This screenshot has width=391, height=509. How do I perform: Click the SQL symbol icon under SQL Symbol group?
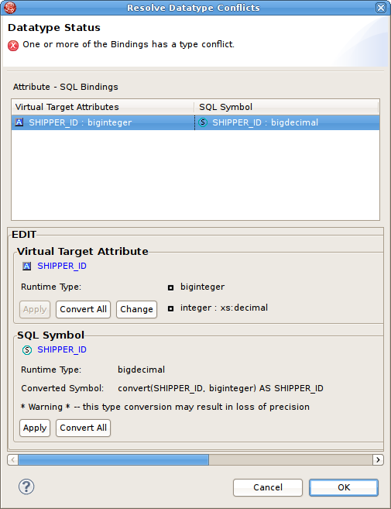[x=27, y=350]
